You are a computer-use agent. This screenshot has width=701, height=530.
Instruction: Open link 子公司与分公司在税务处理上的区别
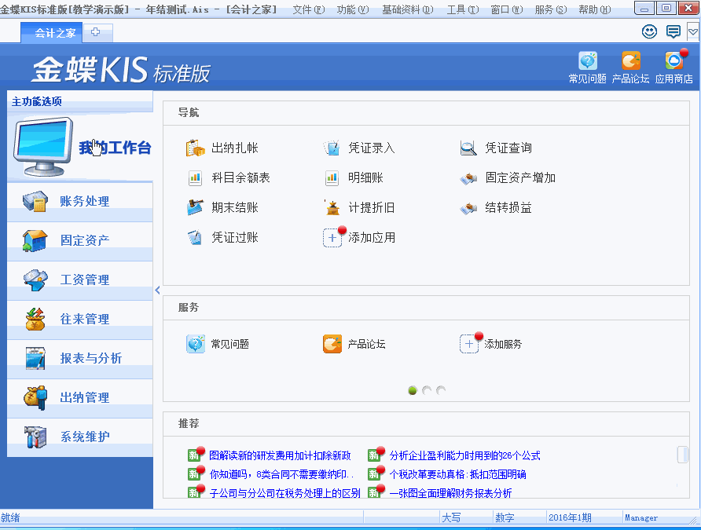(284, 493)
